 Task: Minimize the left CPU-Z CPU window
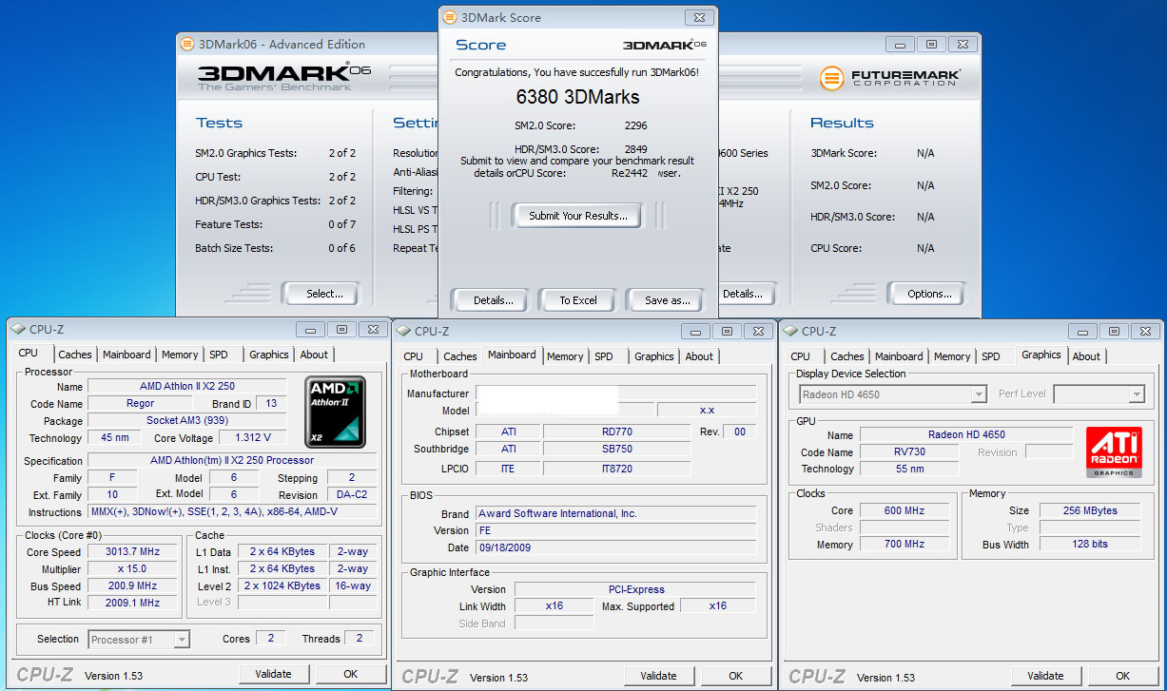coord(311,329)
